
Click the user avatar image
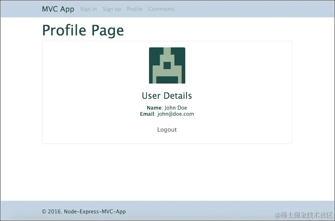(167, 65)
